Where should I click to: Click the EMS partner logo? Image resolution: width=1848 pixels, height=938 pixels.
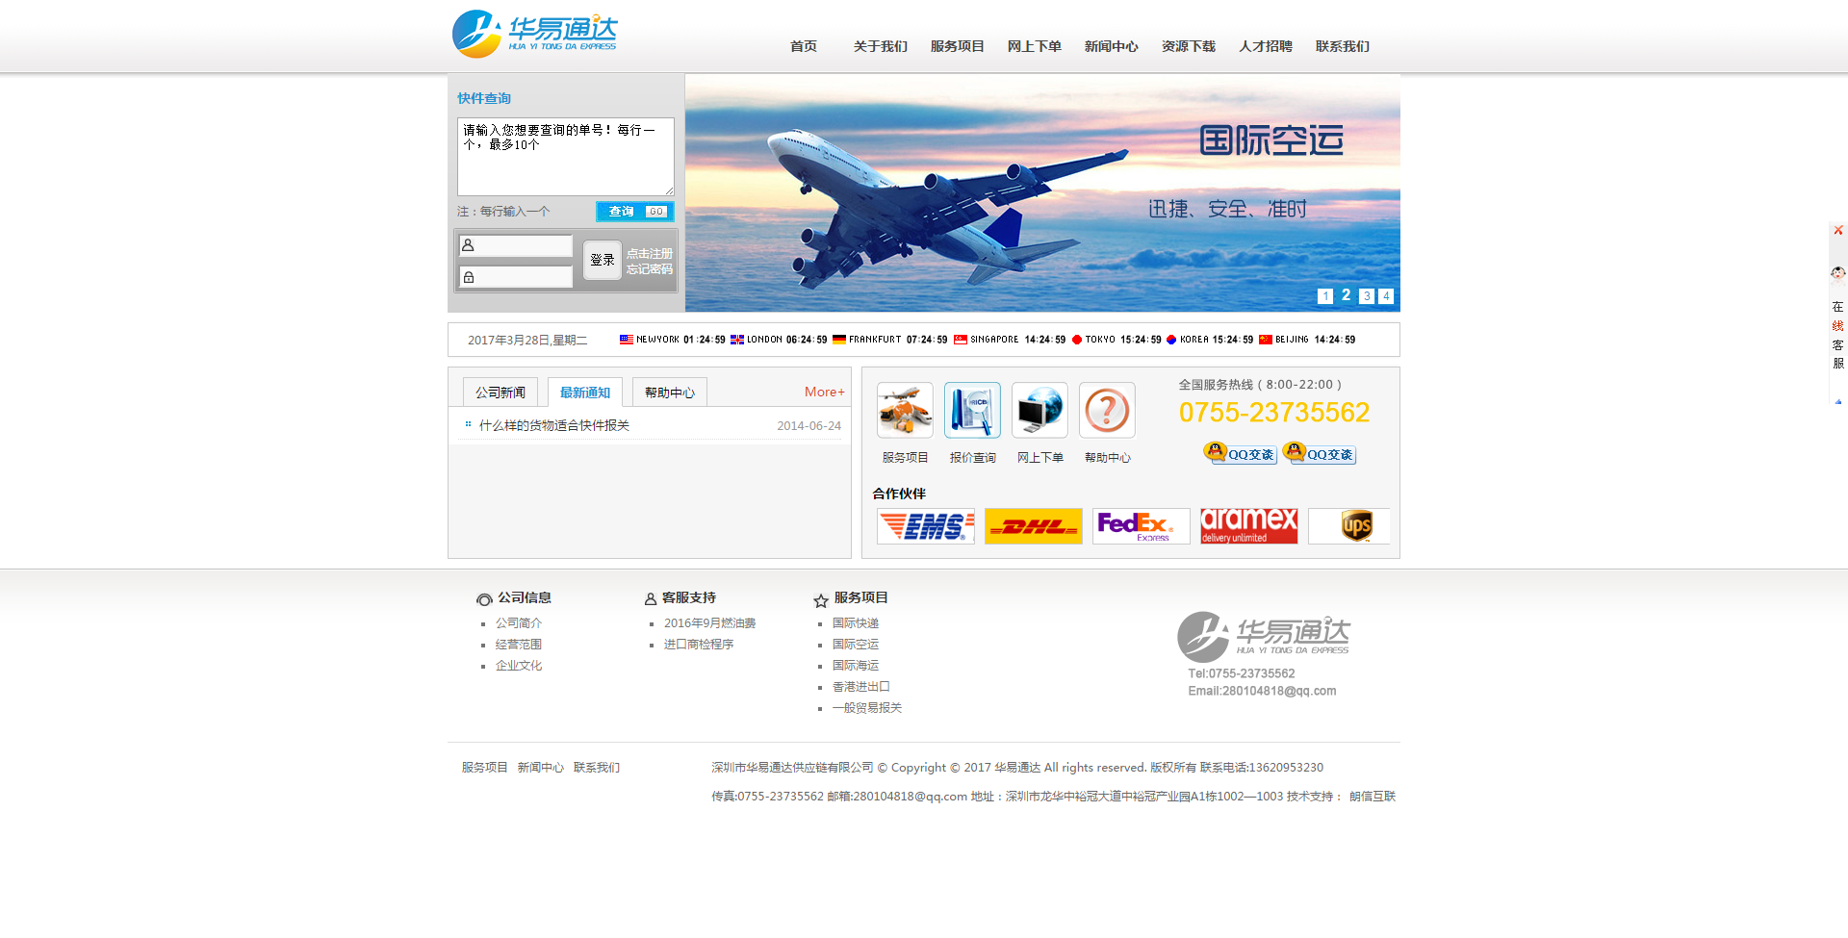point(925,526)
